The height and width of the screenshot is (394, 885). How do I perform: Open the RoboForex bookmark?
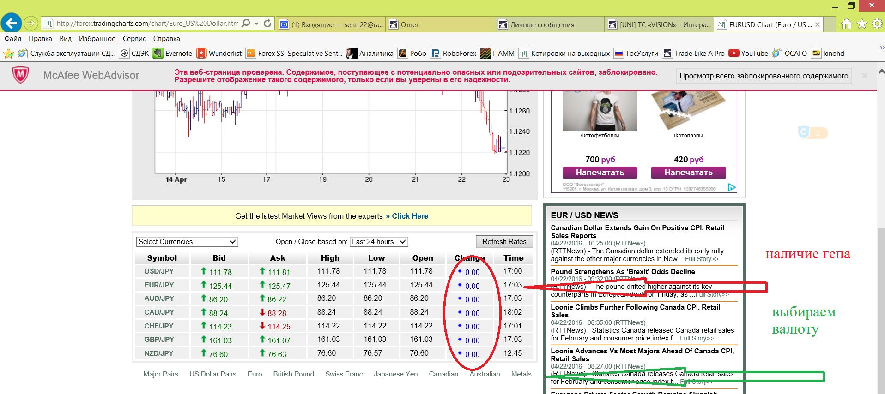click(454, 54)
